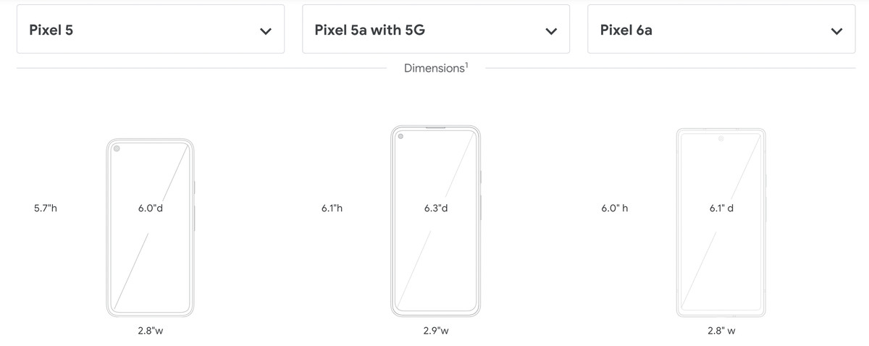
Task: Select the 6.1" d diagonal label on Pixel 6a
Action: [x=722, y=208]
